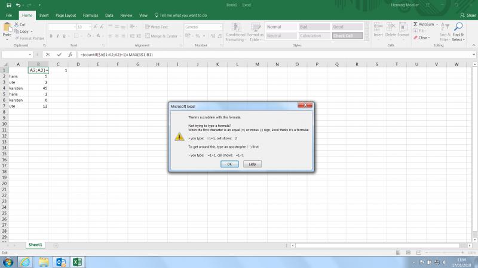Switch to the Formulas tab

click(91, 15)
